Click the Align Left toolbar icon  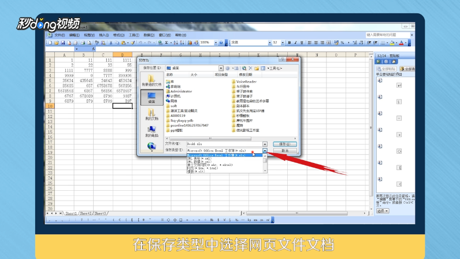(x=310, y=43)
